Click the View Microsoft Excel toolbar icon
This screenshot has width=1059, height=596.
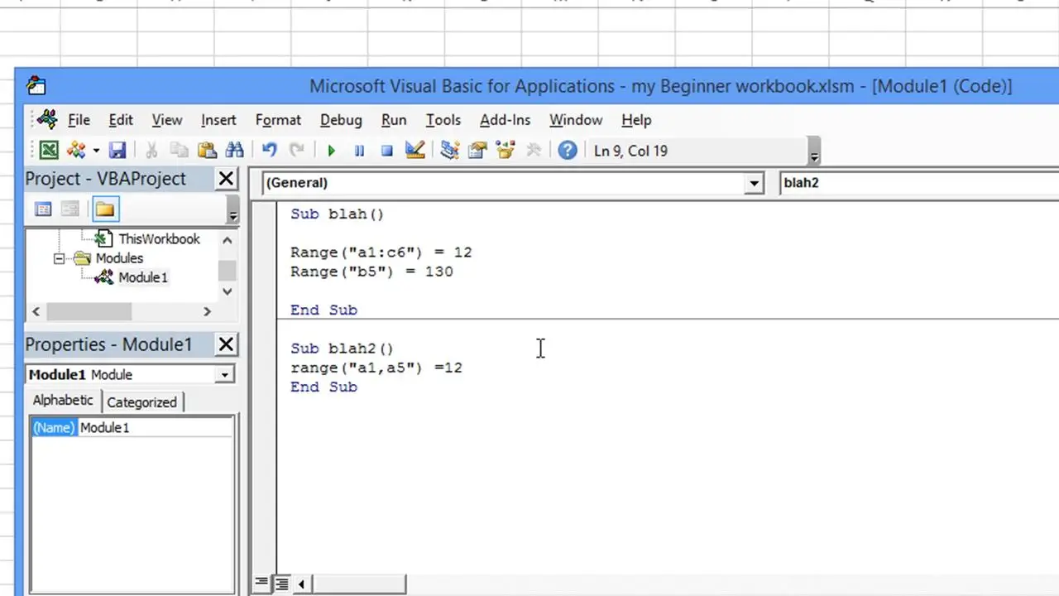click(x=49, y=151)
